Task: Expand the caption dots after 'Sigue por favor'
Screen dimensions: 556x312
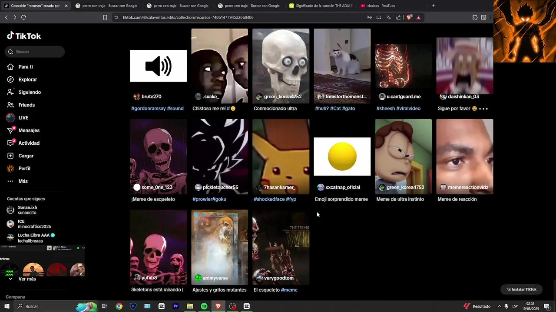Action: point(483,108)
